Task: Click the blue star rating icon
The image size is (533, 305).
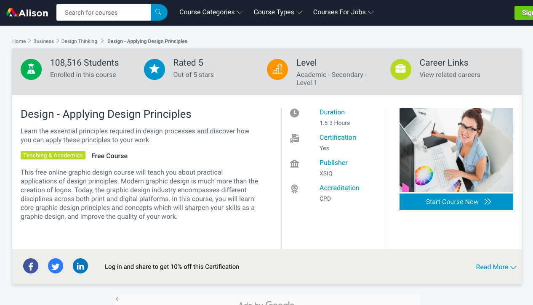Action: [x=155, y=69]
